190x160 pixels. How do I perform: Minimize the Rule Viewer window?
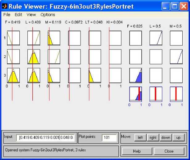(165, 6)
